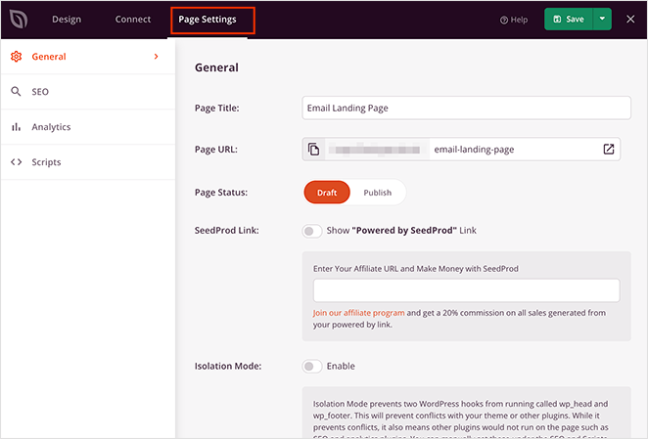Click the Help question mark icon
Screen dimensions: 648x439
[x=504, y=20]
